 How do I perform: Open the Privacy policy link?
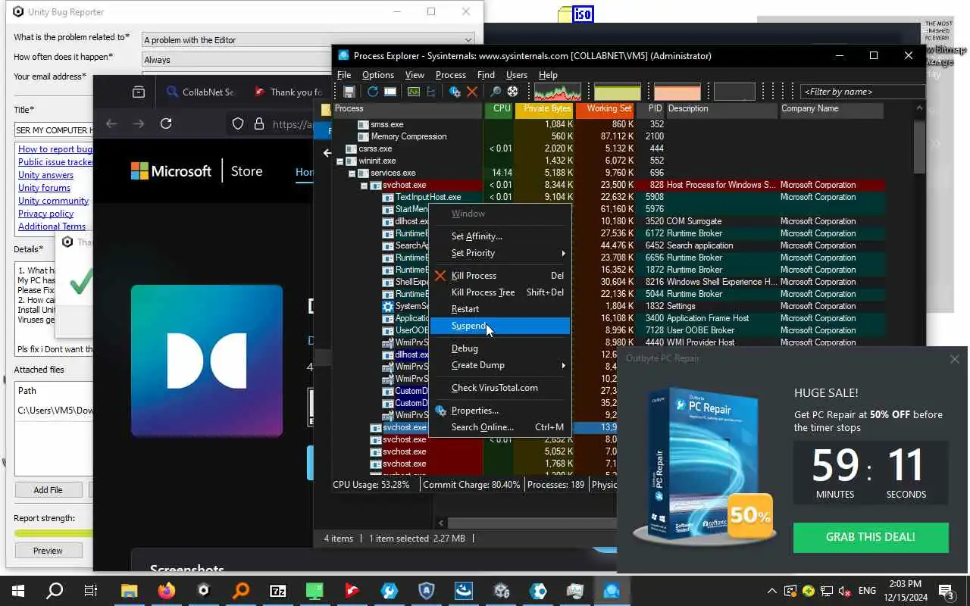click(x=45, y=214)
